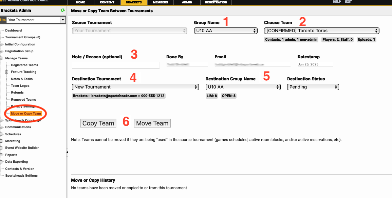
Task: Expand the Schedules node
Action: click(1, 134)
